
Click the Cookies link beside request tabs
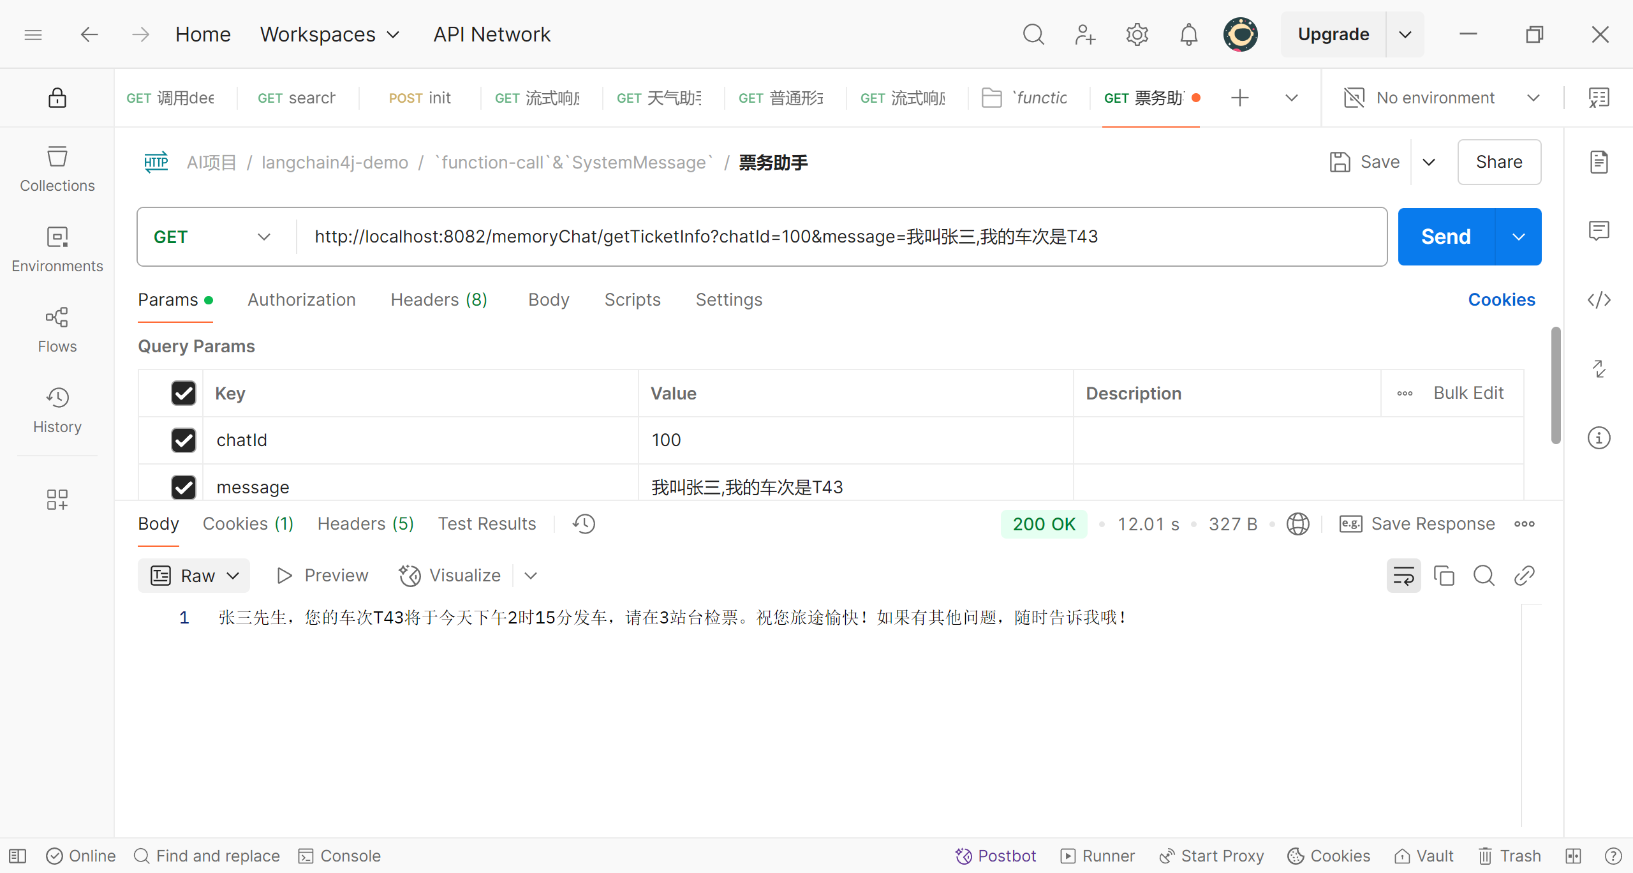tap(1501, 300)
